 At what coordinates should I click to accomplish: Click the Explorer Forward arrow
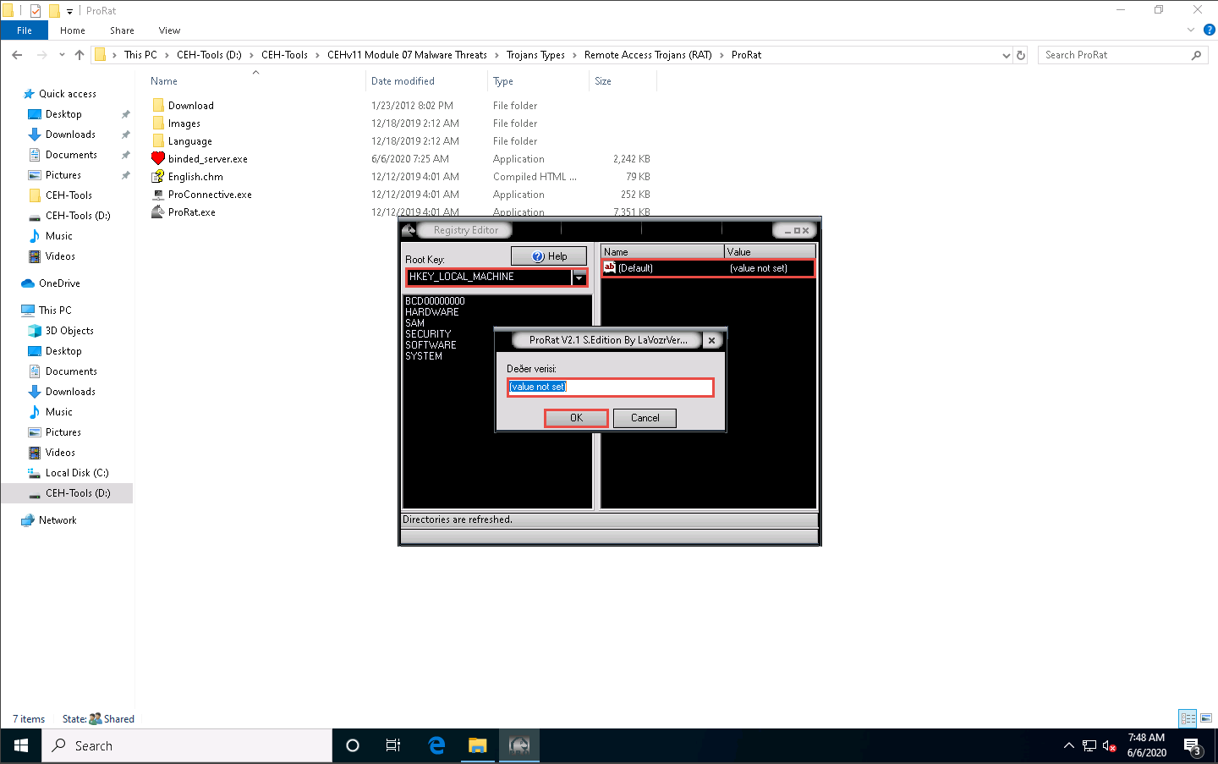click(x=42, y=55)
